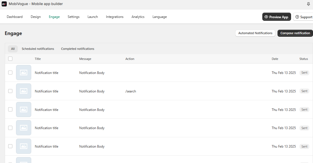Click Notification title in the /search row
The image size is (313, 163).
[x=46, y=91]
